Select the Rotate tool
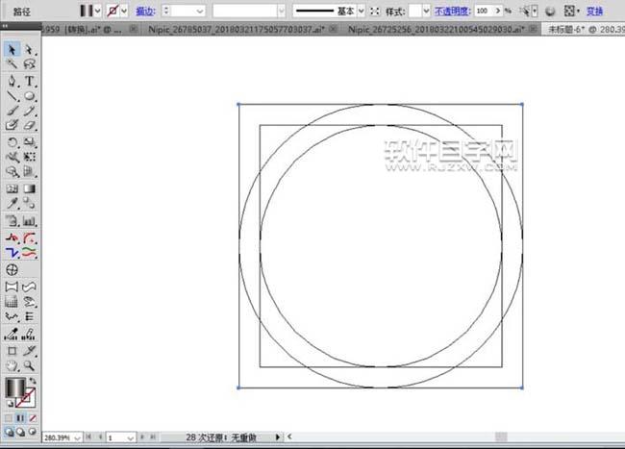The image size is (625, 449). tap(12, 142)
